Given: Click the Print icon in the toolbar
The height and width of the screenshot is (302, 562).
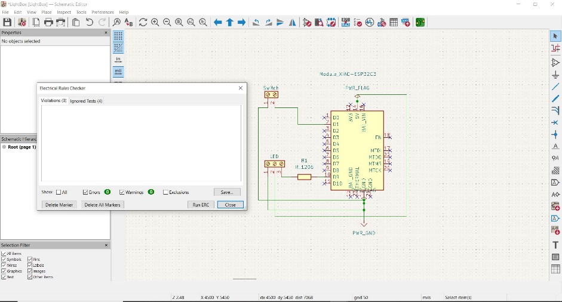Looking at the screenshot, I should [48, 22].
